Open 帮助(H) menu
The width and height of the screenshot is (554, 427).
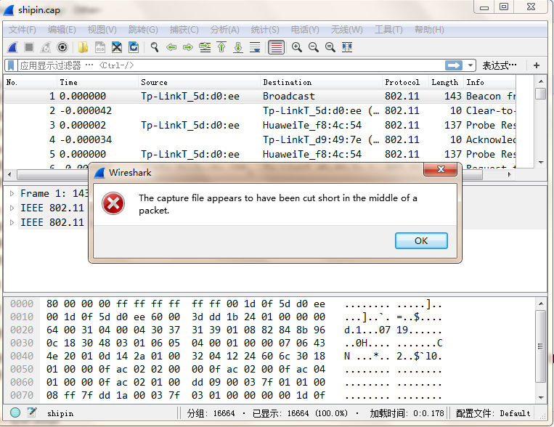[429, 30]
